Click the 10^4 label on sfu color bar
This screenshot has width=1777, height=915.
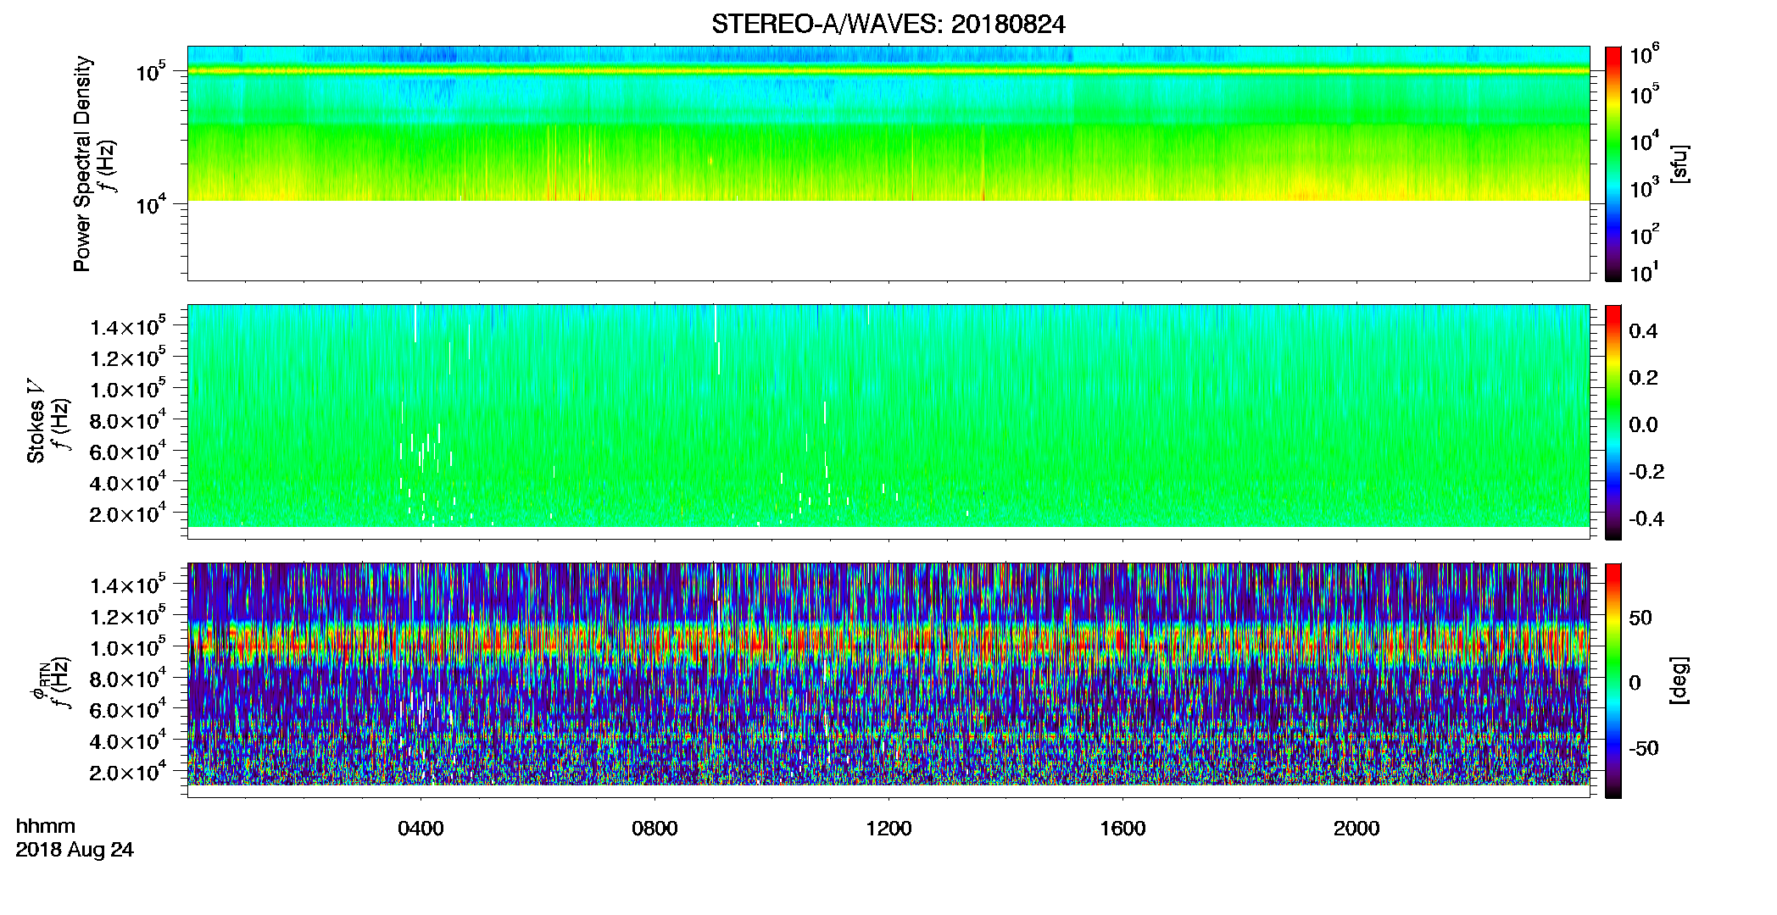point(1645,140)
